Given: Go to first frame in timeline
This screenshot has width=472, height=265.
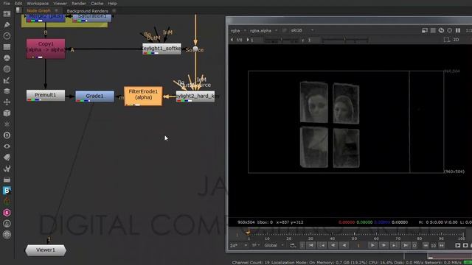Looking at the screenshot, I should pyautogui.click(x=311, y=245).
